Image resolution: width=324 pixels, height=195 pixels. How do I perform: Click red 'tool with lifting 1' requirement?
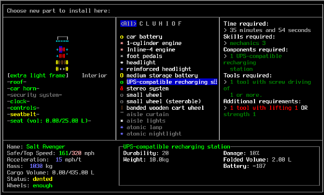pos(264,108)
